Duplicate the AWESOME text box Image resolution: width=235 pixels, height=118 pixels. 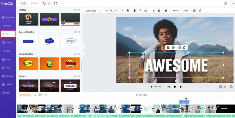tap(180, 47)
